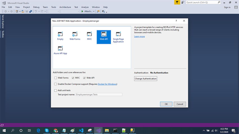Screen dimensions: 239x134
Task: Click the Test project name field
Action: click(x=99, y=95)
